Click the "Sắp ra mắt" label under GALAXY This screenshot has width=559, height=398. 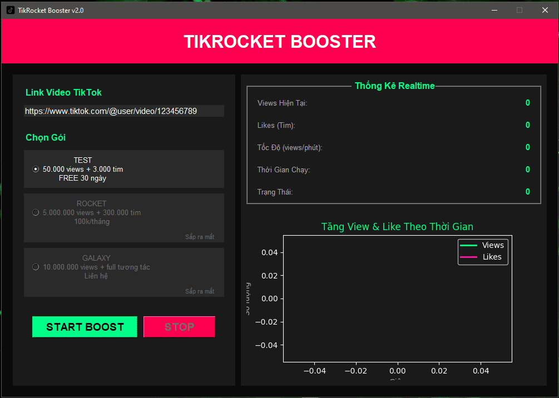200,291
